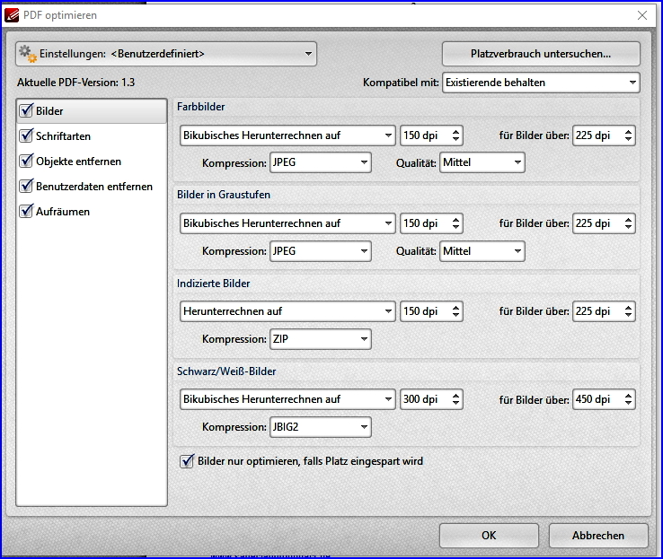The width and height of the screenshot is (663, 559).
Task: Open the Einstellungen preset dropdown
Action: [166, 54]
